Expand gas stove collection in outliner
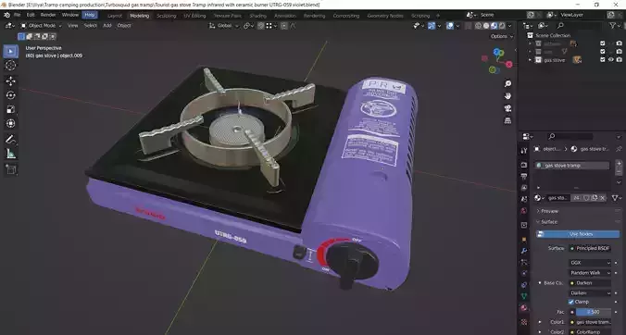Viewport: 626px width, 335px height. tap(531, 60)
